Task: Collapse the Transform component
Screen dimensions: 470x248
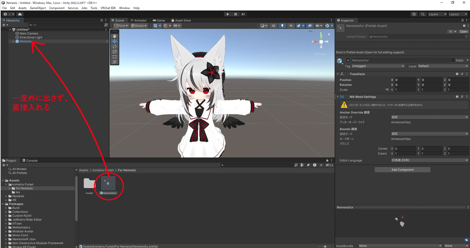Action: (338, 74)
